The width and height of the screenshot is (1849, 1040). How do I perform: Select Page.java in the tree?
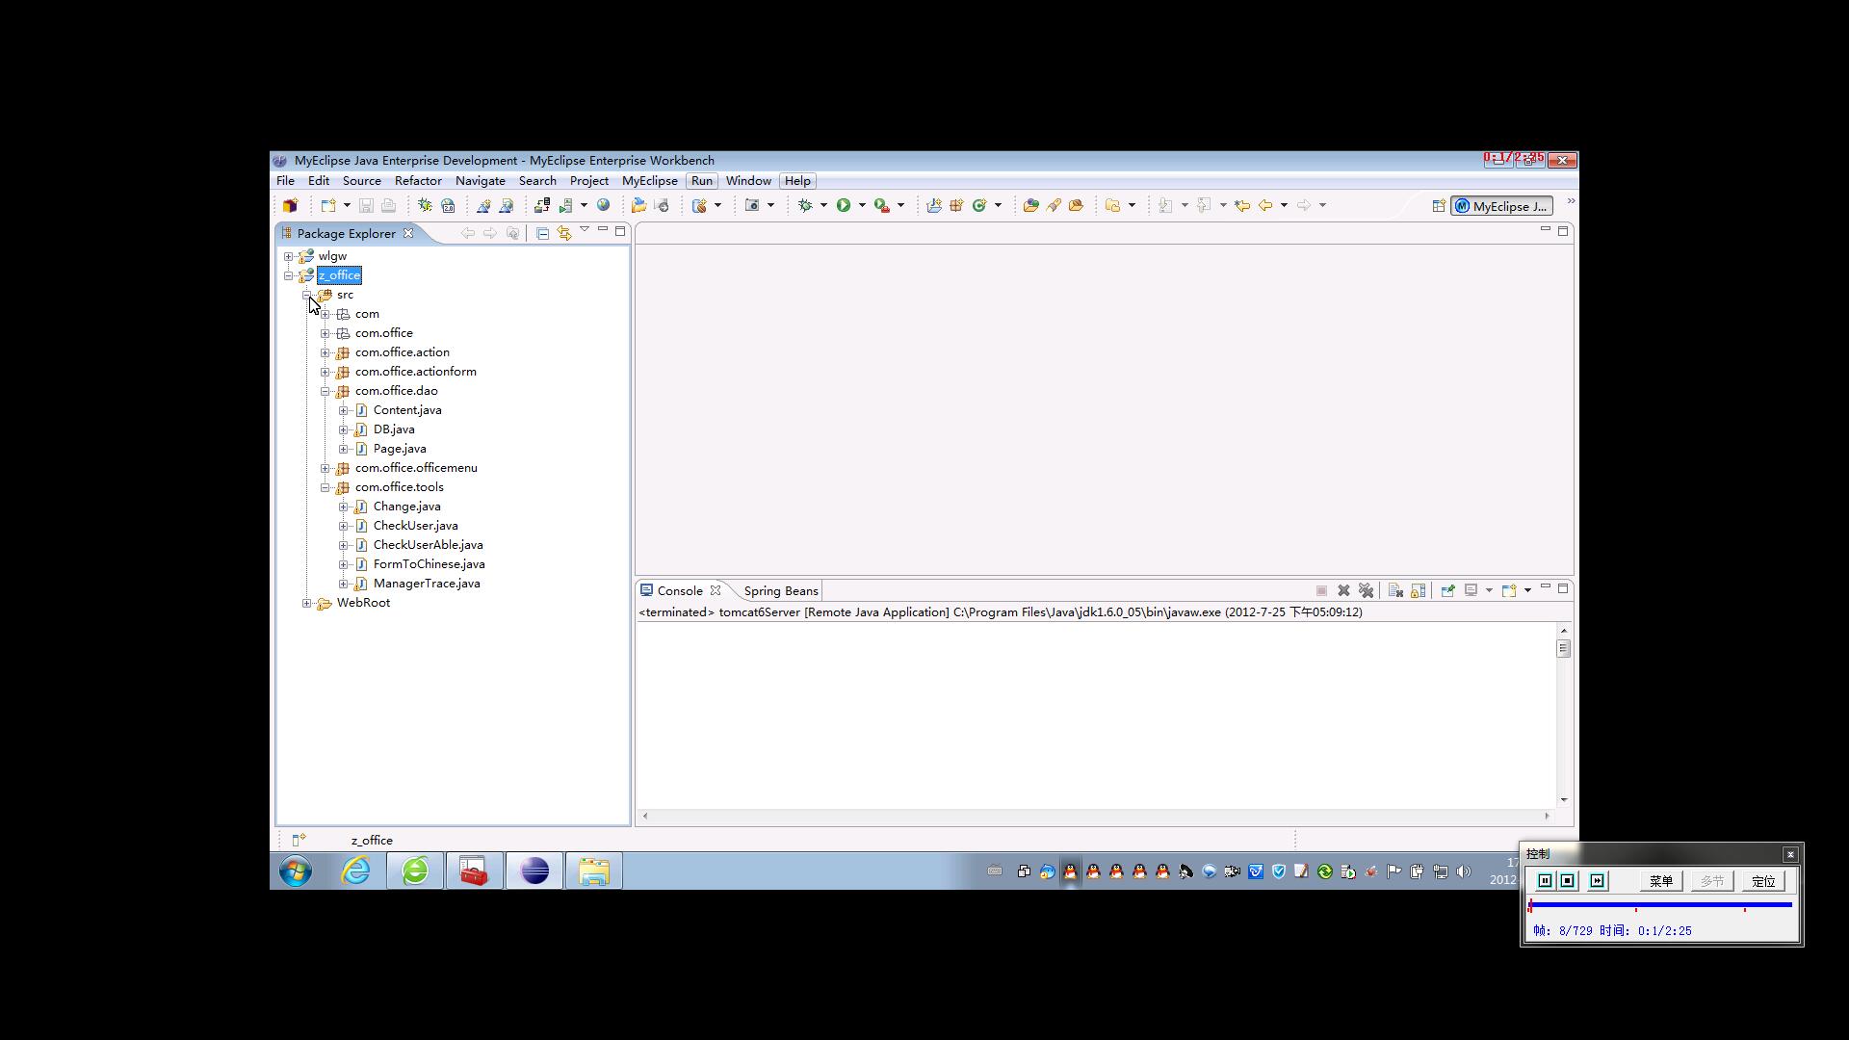(400, 449)
